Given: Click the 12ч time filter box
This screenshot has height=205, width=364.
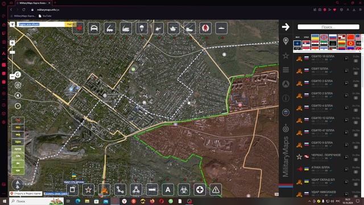Looking at the screenshot, I should pos(18,156).
